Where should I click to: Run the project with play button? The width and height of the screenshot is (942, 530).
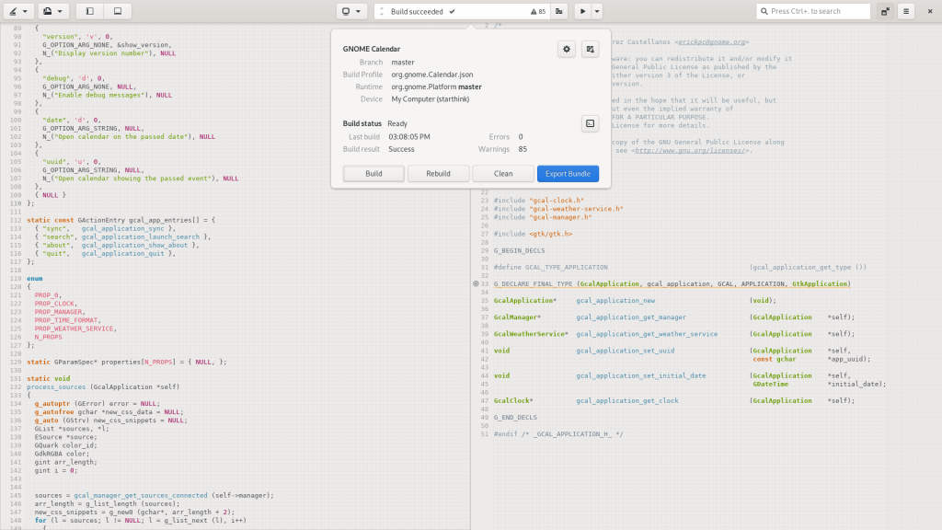coord(582,11)
